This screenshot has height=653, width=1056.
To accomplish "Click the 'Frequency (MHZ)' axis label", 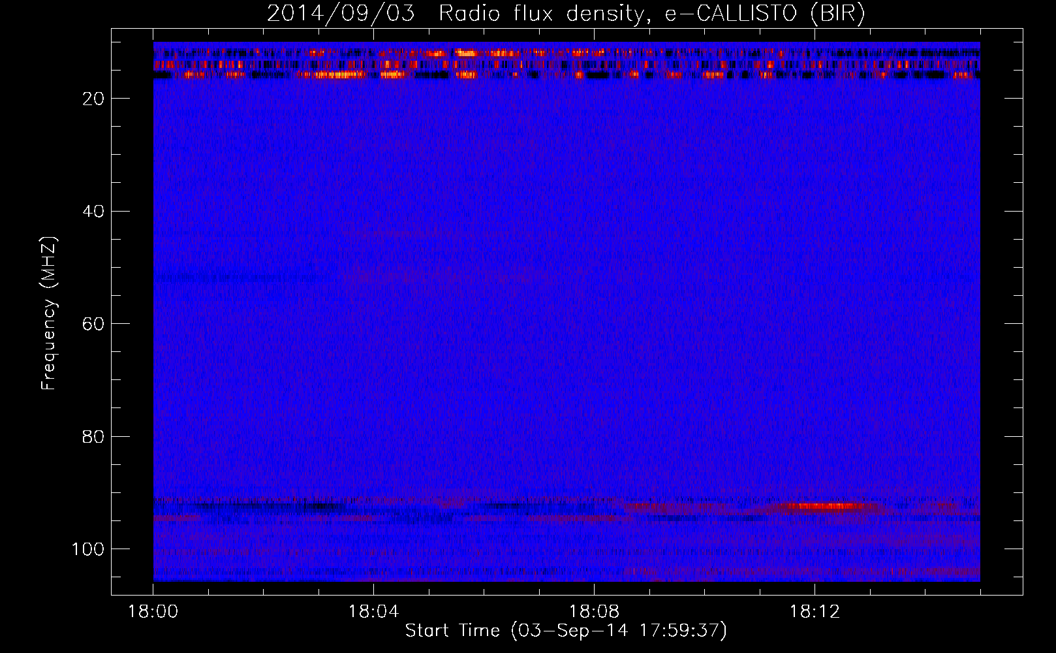I will coord(49,313).
